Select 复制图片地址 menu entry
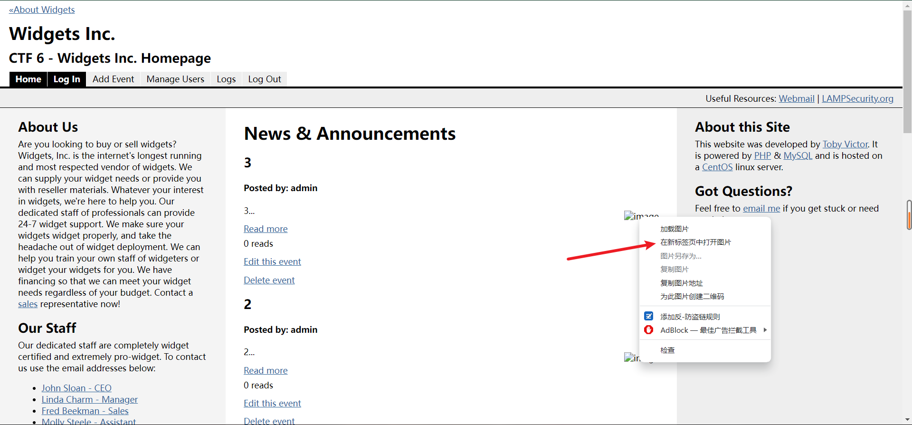This screenshot has height=425, width=912. click(x=681, y=283)
